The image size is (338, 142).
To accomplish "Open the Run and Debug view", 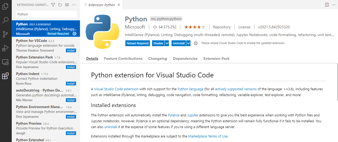I will (5, 48).
